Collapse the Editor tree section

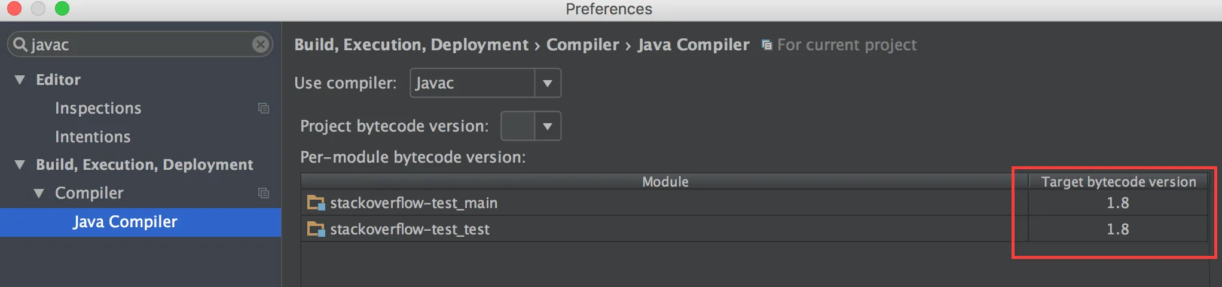20,80
